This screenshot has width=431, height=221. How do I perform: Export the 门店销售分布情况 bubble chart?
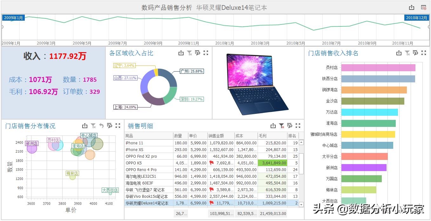point(84,126)
